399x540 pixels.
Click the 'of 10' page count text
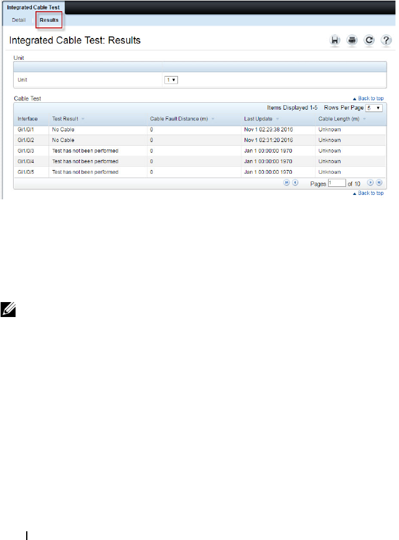point(354,184)
